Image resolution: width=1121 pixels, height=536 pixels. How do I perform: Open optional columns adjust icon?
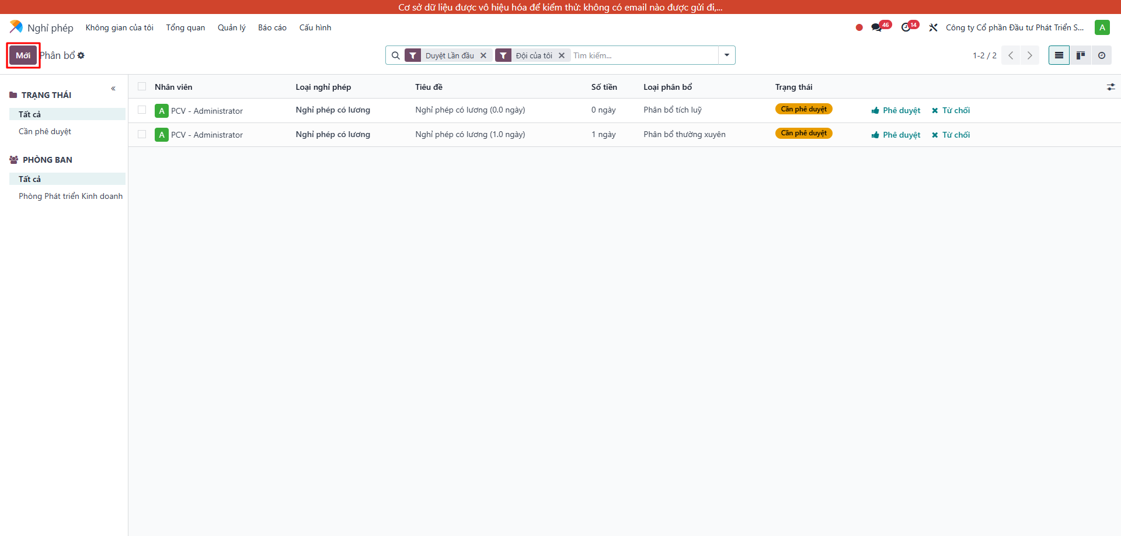[1110, 87]
